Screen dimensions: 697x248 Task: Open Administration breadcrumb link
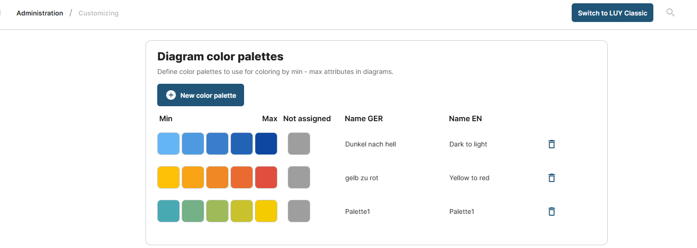point(40,13)
